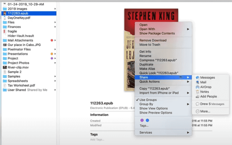Apply the purple tag color dot
The image size is (232, 145).
(142, 120)
